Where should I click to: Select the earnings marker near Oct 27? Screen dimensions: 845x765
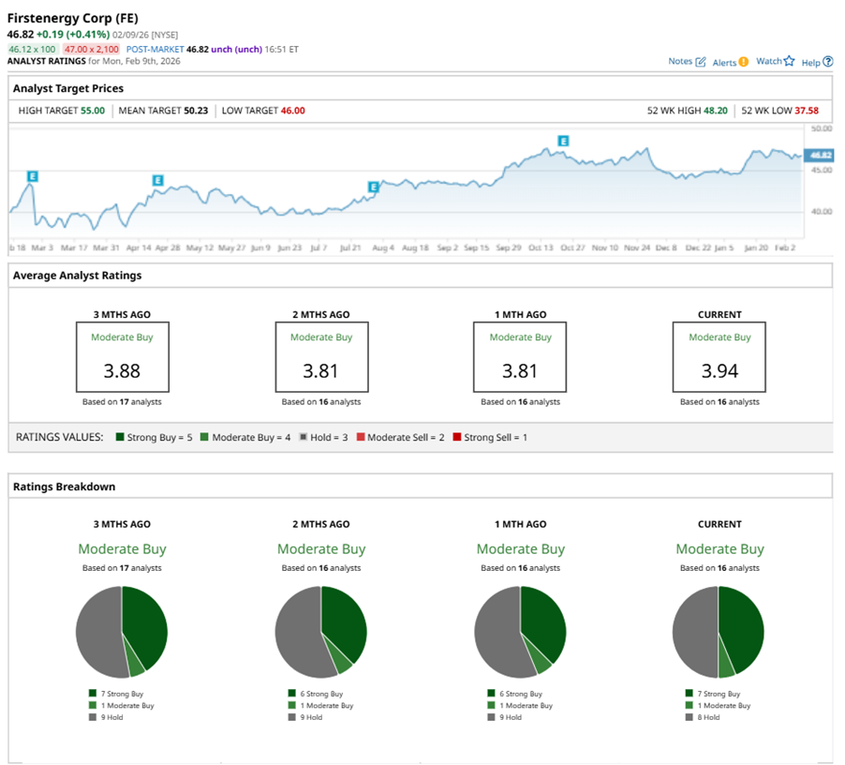tap(563, 142)
